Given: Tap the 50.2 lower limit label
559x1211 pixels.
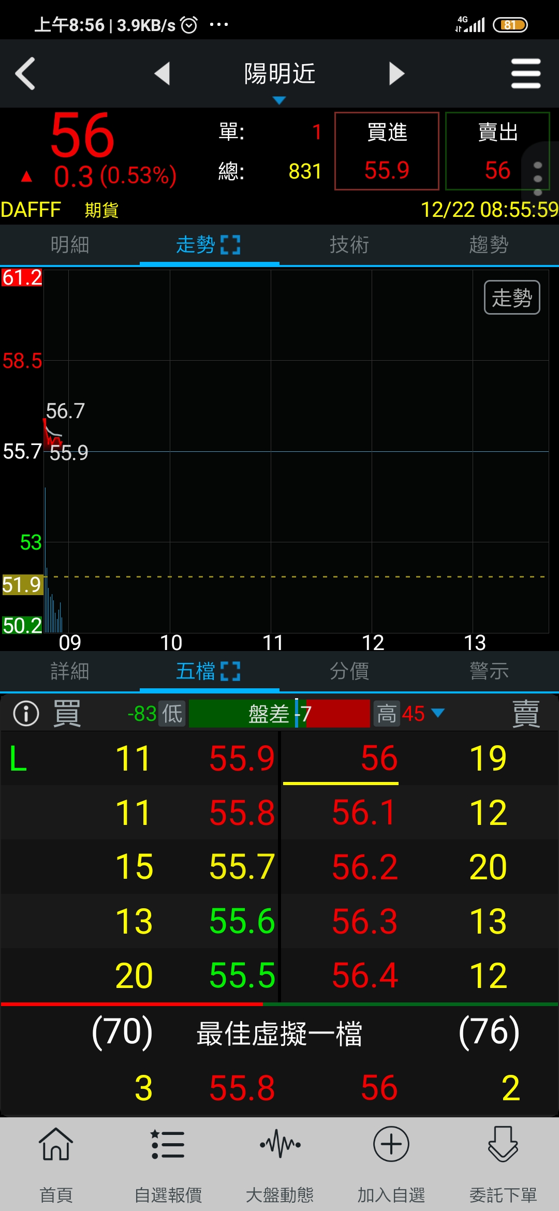Looking at the screenshot, I should pos(22,626).
